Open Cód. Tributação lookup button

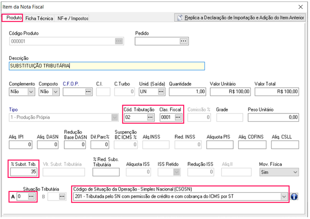[150, 117]
